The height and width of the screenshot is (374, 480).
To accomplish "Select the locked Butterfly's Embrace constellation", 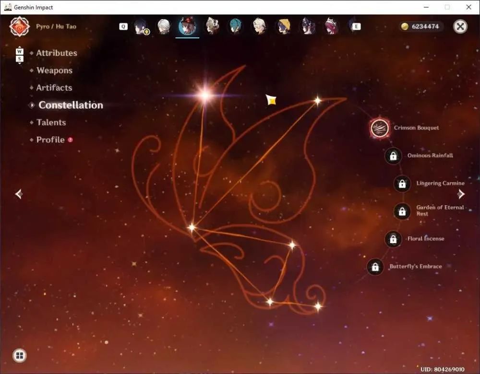I will tap(375, 267).
